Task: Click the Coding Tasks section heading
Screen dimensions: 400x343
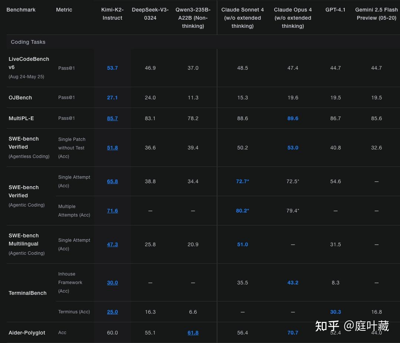Action: 28,42
